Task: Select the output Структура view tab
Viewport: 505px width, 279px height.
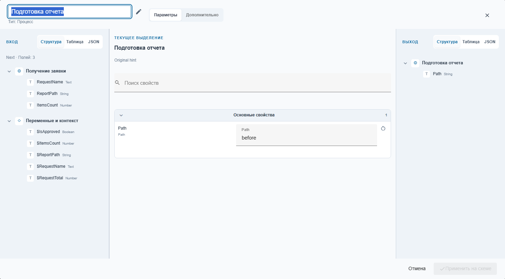Action: pos(447,42)
